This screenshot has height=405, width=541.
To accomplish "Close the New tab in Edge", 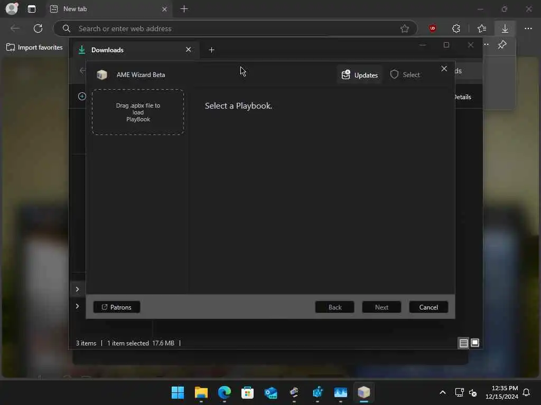I will 165,9.
